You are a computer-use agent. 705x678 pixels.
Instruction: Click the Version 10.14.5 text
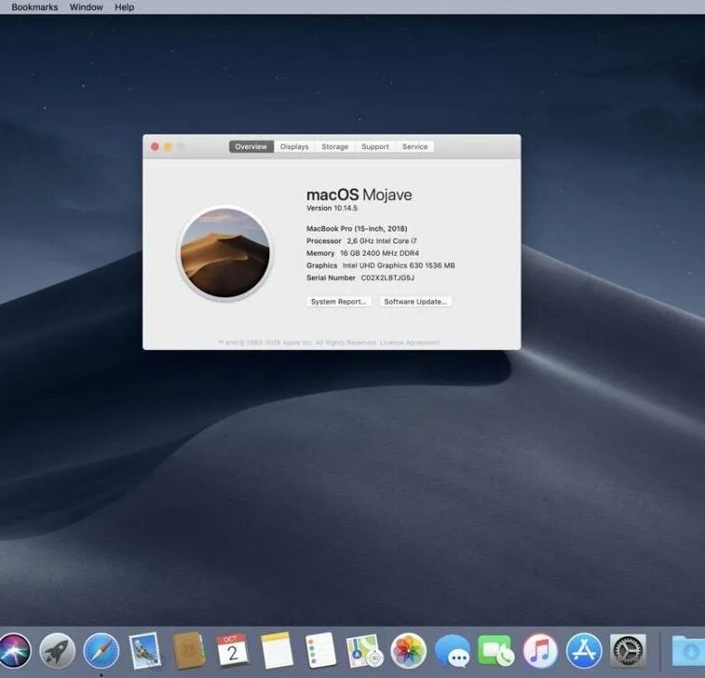[332, 208]
